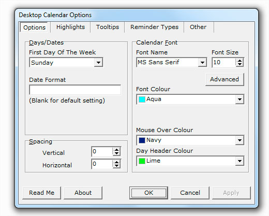
Task: Decrease Vertical spacing value
Action: coord(116,153)
